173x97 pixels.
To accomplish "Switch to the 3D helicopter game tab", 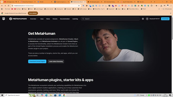I will (95, 2).
